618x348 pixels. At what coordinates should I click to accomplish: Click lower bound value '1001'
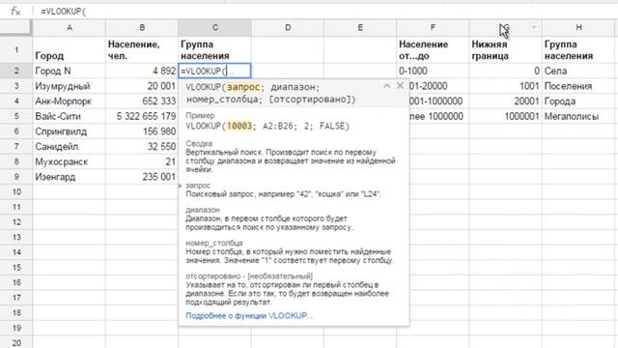[x=506, y=86]
